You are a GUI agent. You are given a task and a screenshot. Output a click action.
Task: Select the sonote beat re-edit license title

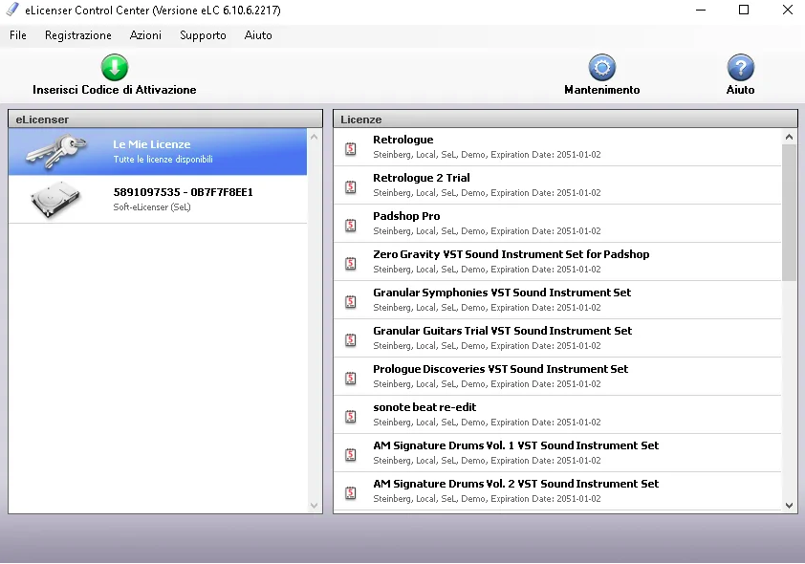(x=424, y=407)
